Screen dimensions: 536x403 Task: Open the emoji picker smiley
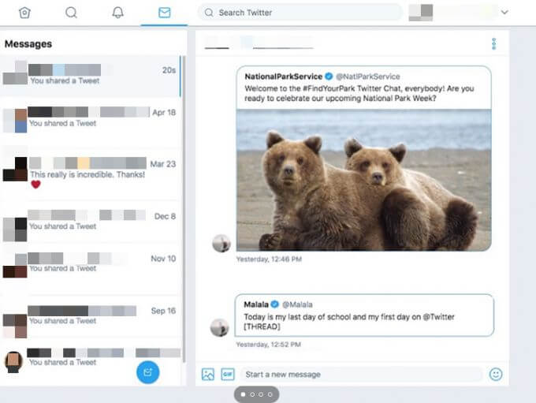pos(496,375)
